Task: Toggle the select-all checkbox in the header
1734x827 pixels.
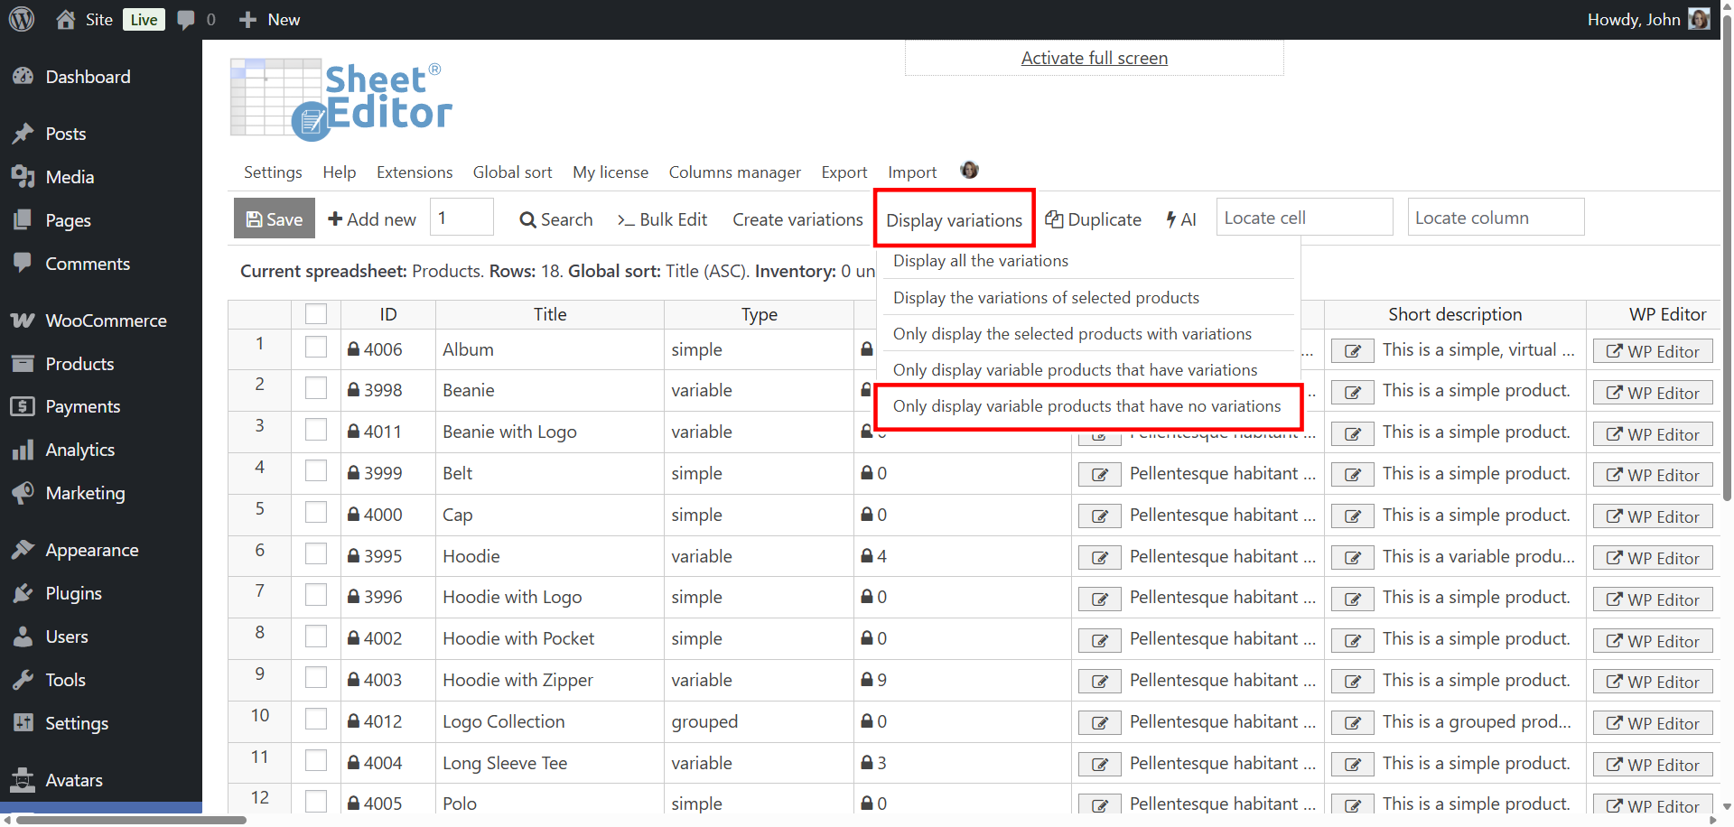Action: point(315,313)
